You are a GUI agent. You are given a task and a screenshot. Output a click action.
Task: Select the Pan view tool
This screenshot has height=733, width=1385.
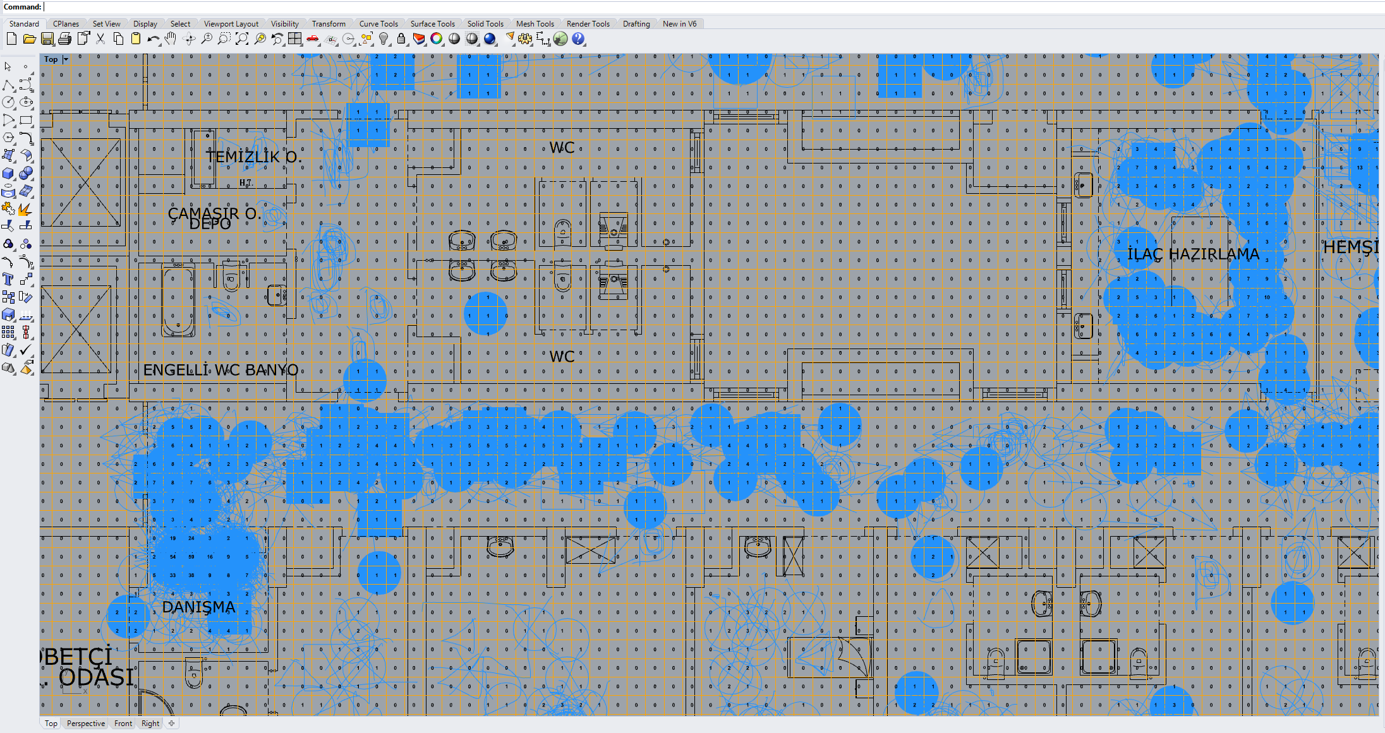pyautogui.click(x=171, y=39)
